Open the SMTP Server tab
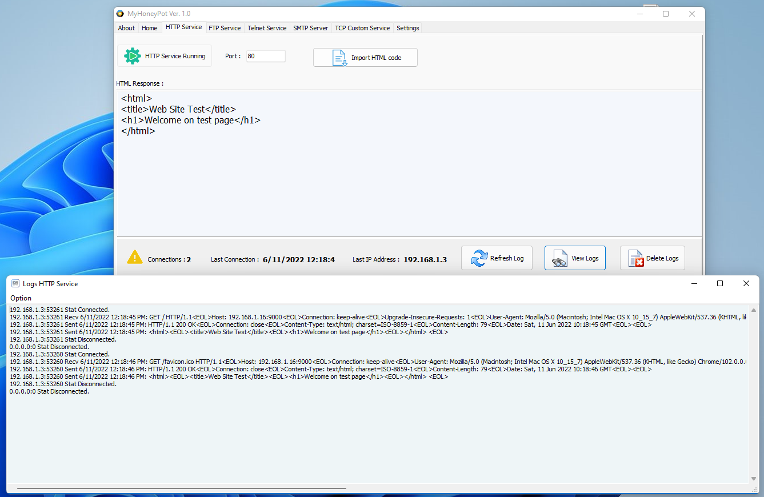Viewport: 764px width, 497px height. pyautogui.click(x=311, y=28)
